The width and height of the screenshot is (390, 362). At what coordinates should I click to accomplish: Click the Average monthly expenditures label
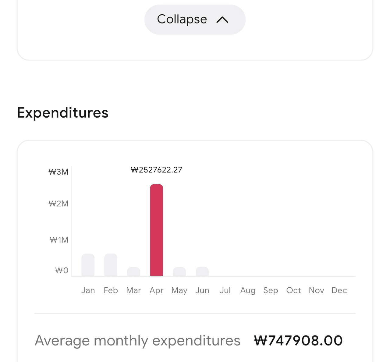tap(137, 341)
